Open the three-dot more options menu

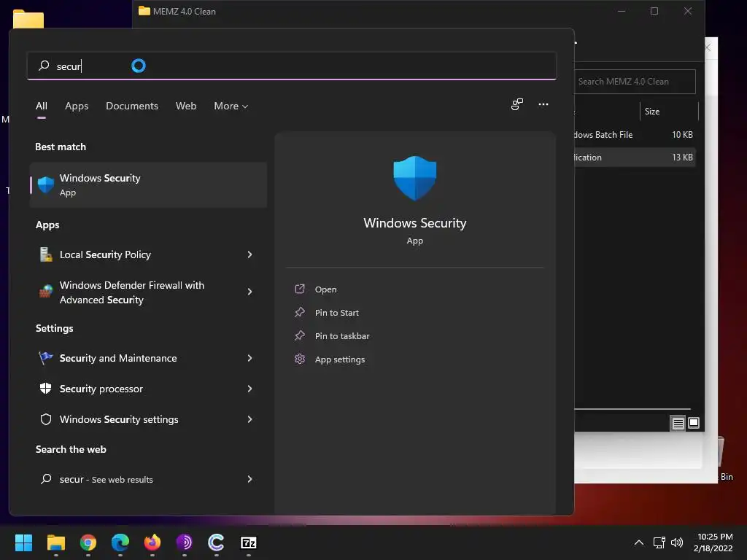pos(543,104)
